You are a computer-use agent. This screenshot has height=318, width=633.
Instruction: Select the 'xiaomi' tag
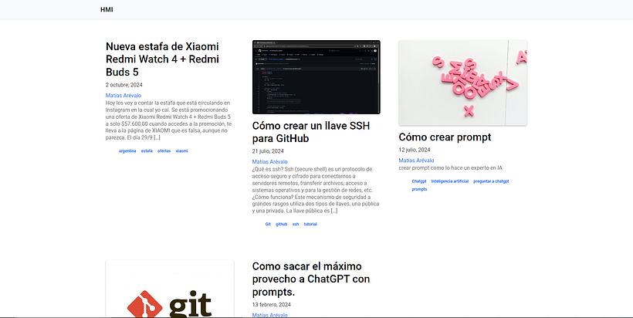181,151
